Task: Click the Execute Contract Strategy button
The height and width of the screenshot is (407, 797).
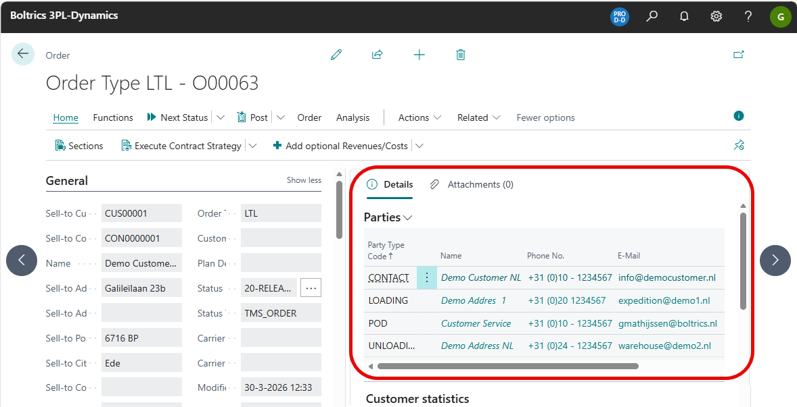Action: [x=181, y=146]
